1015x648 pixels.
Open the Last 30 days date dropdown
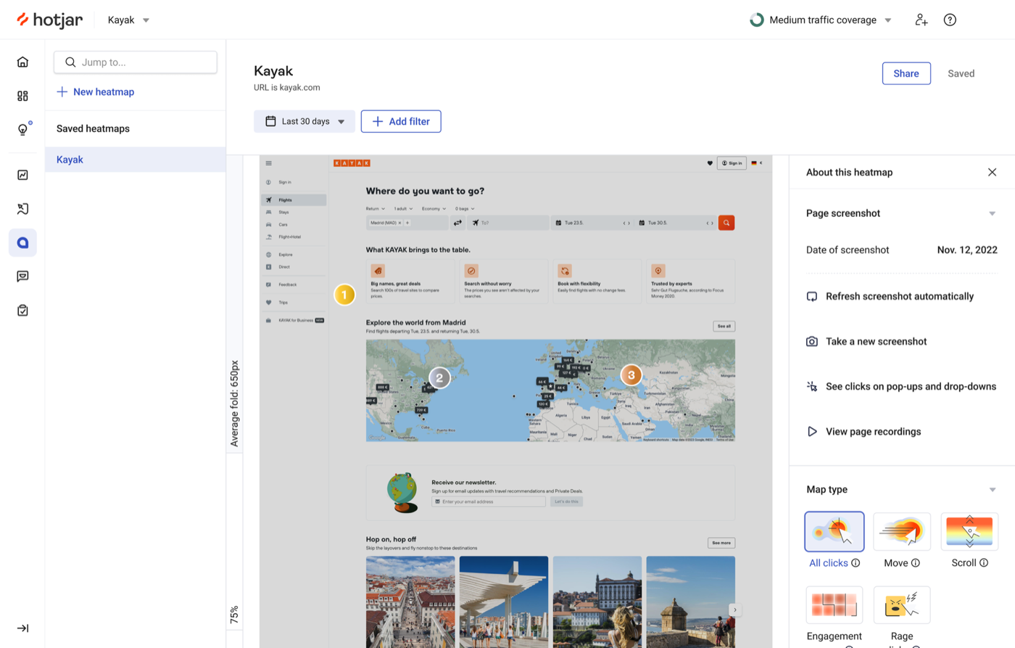point(304,121)
